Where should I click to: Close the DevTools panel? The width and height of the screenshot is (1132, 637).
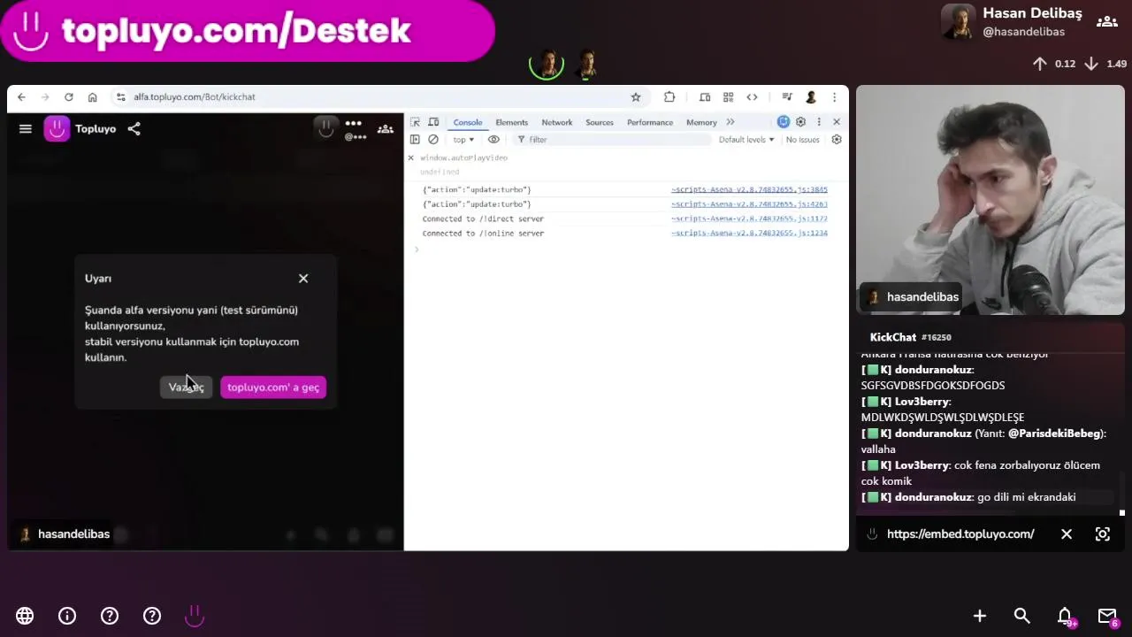(837, 122)
